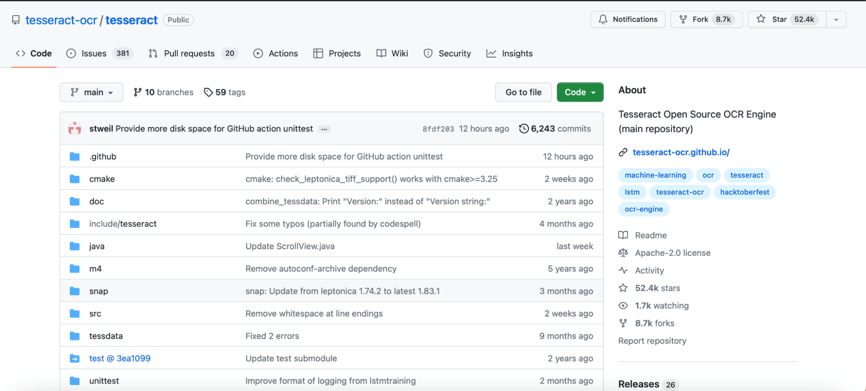Open the Code tab's code brackets icon
This screenshot has height=391, width=866.
click(20, 53)
